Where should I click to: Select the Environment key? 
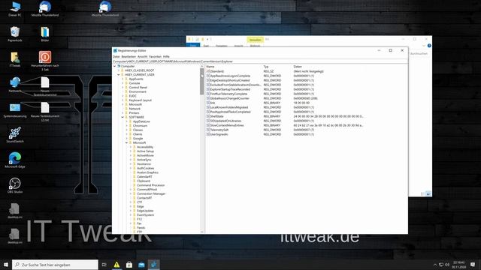coord(138,91)
